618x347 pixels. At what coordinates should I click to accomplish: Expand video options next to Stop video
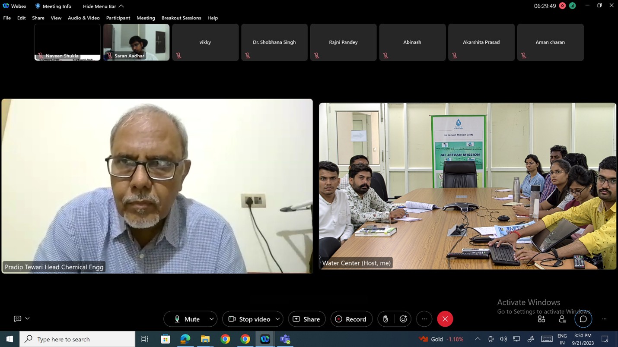pyautogui.click(x=278, y=319)
